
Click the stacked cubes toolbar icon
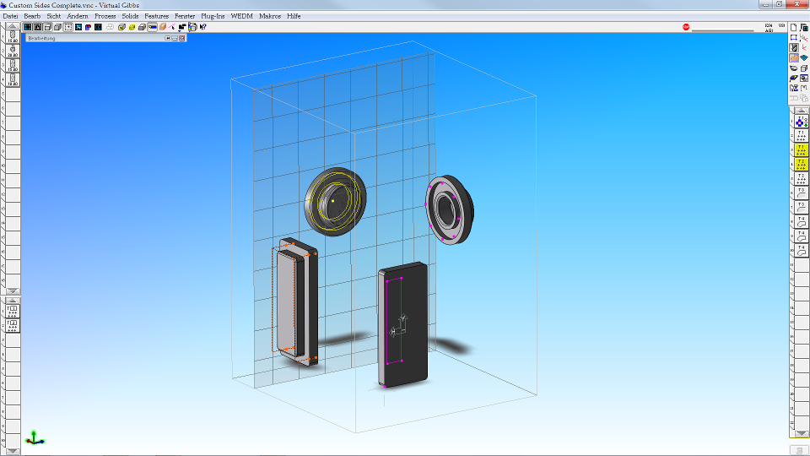pos(192,27)
